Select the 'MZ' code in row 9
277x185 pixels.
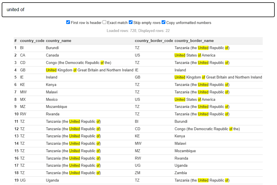(x=23, y=107)
